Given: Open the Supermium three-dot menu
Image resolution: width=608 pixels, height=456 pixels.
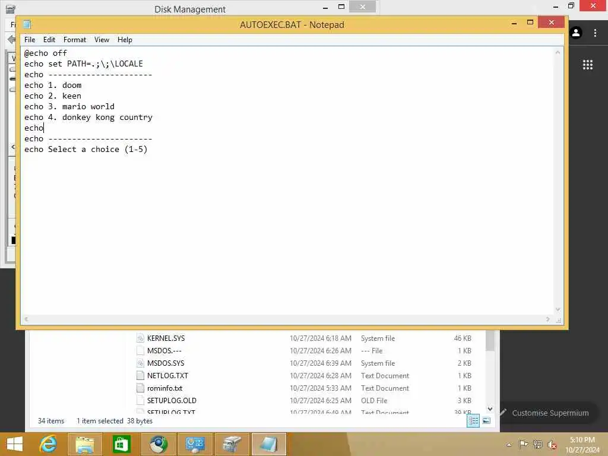Looking at the screenshot, I should 595,33.
